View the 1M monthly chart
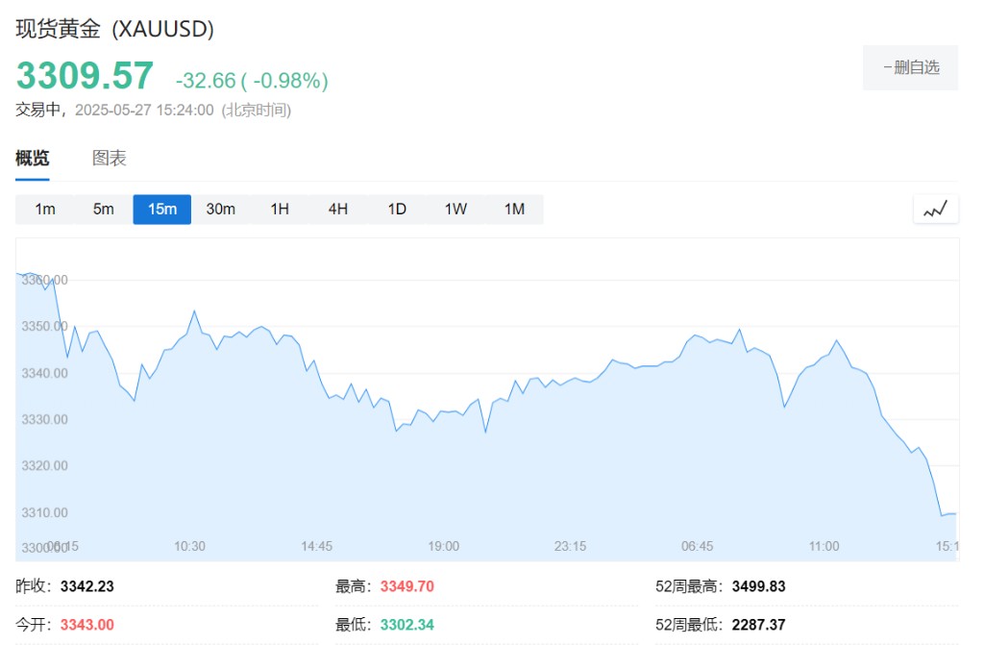Image resolution: width=984 pixels, height=645 pixels. (x=514, y=210)
